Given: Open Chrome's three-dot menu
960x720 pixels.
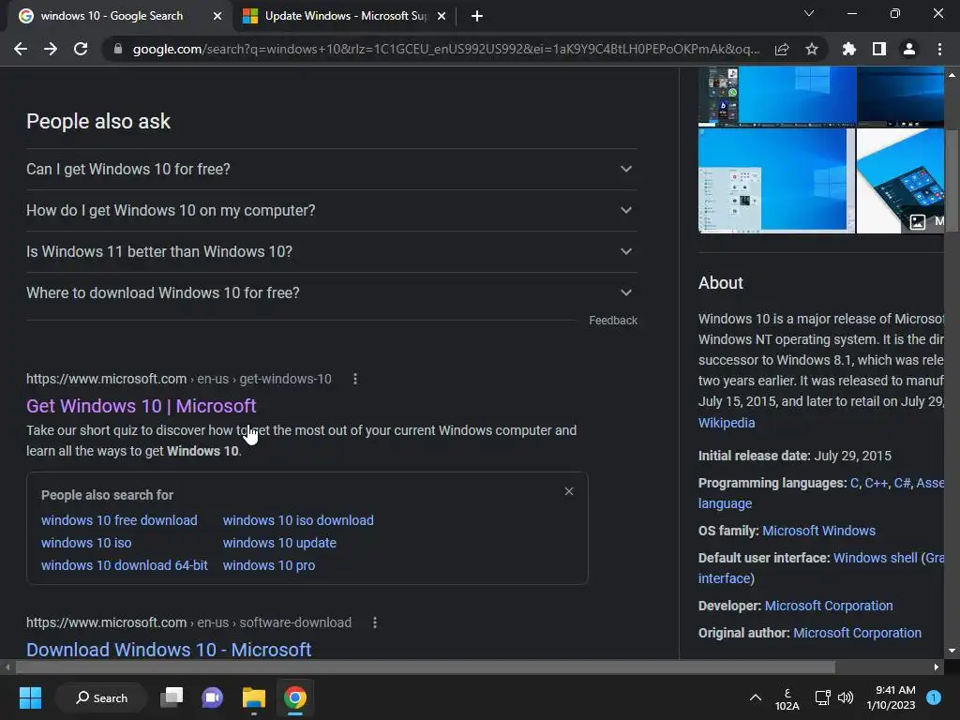Looking at the screenshot, I should [x=939, y=49].
